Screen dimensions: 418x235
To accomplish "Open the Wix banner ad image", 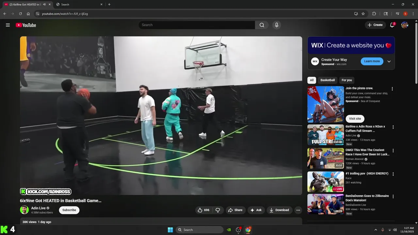I will [x=351, y=45].
